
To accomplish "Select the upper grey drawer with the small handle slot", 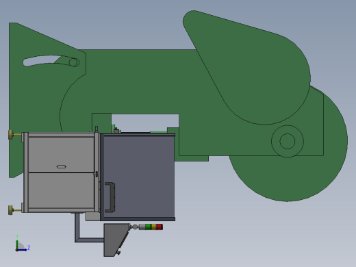I will click(61, 155).
